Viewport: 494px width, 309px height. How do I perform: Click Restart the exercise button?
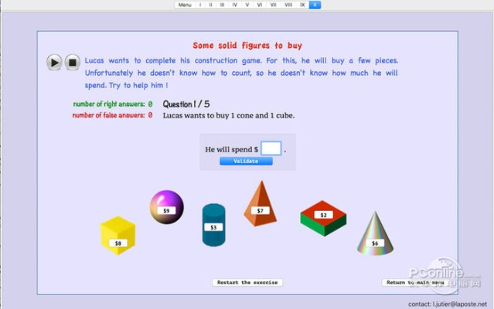(x=247, y=283)
